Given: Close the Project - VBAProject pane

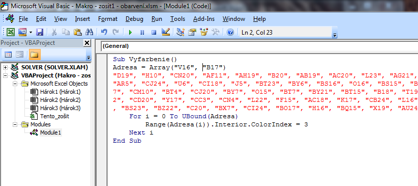Looking at the screenshot, I should 87,43.
